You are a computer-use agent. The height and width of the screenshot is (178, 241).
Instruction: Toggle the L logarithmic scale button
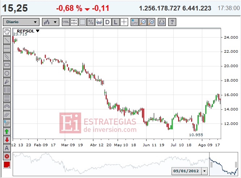click(x=115, y=22)
